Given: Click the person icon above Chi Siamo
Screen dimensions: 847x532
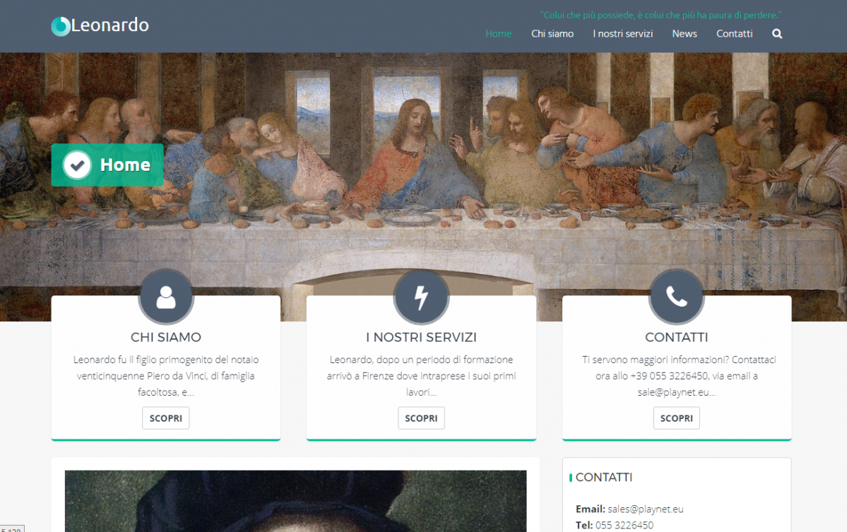Looking at the screenshot, I should click(166, 297).
